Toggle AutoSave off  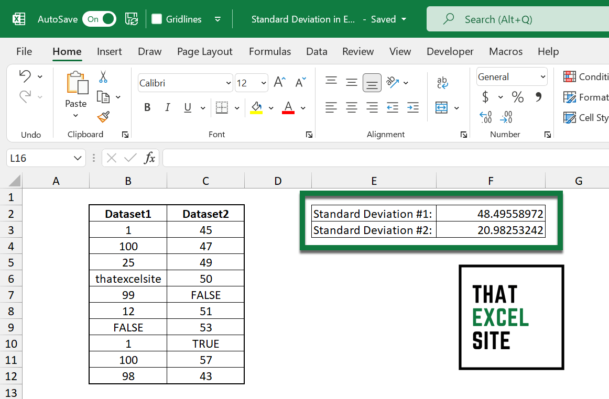99,18
